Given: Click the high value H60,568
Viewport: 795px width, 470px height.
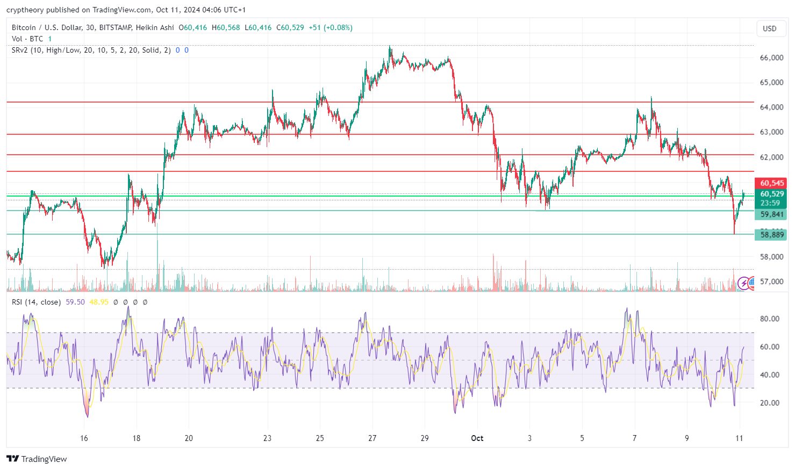Looking at the screenshot, I should [x=226, y=27].
